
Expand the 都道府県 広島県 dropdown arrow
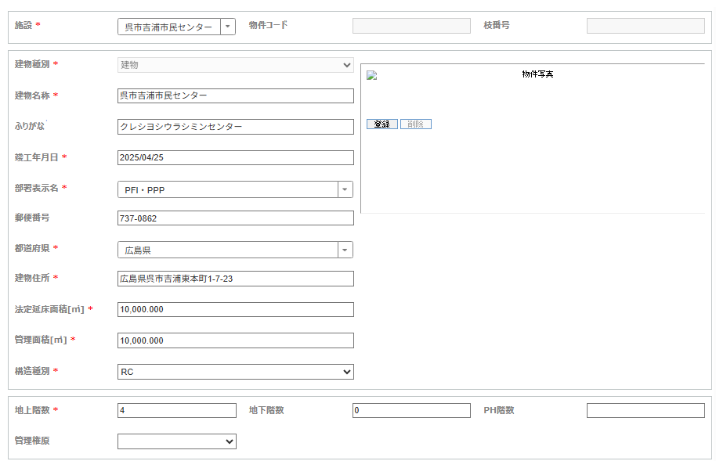(345, 250)
